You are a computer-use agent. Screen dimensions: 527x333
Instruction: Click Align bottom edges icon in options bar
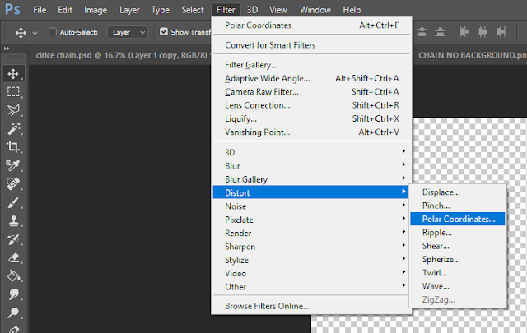440,32
